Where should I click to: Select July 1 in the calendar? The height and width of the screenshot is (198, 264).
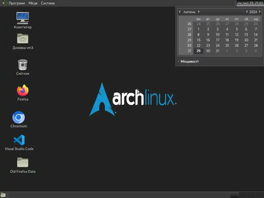click(199, 29)
